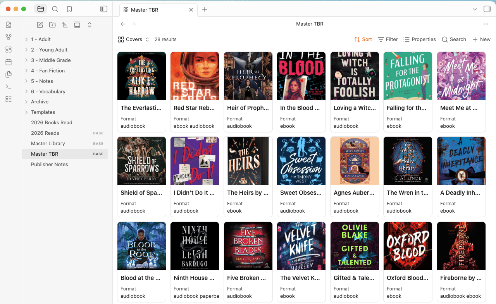Open the quick switcher ribbon icon
496x304 pixels.
click(x=9, y=25)
